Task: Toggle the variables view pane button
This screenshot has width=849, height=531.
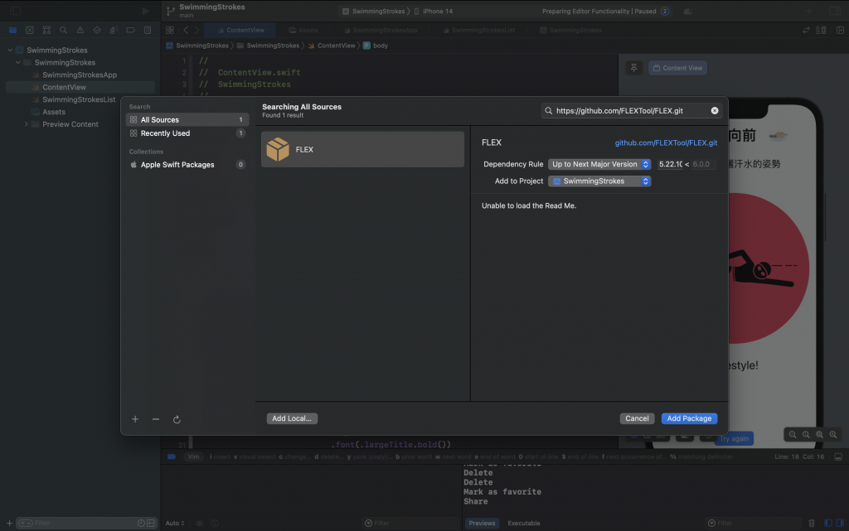Action: 828,523
